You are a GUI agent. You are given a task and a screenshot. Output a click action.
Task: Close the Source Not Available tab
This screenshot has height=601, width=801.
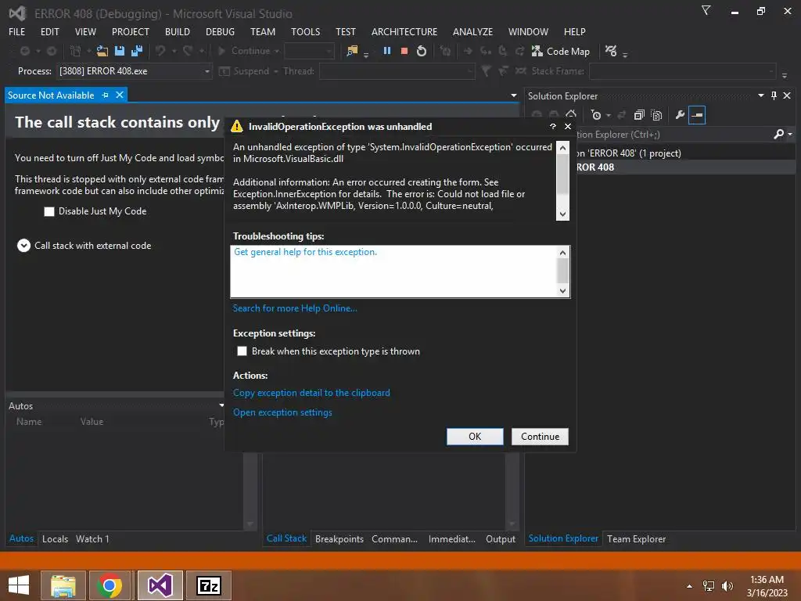click(120, 95)
